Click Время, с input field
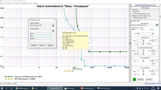The height and width of the screenshot is (90, 161). click(41, 41)
